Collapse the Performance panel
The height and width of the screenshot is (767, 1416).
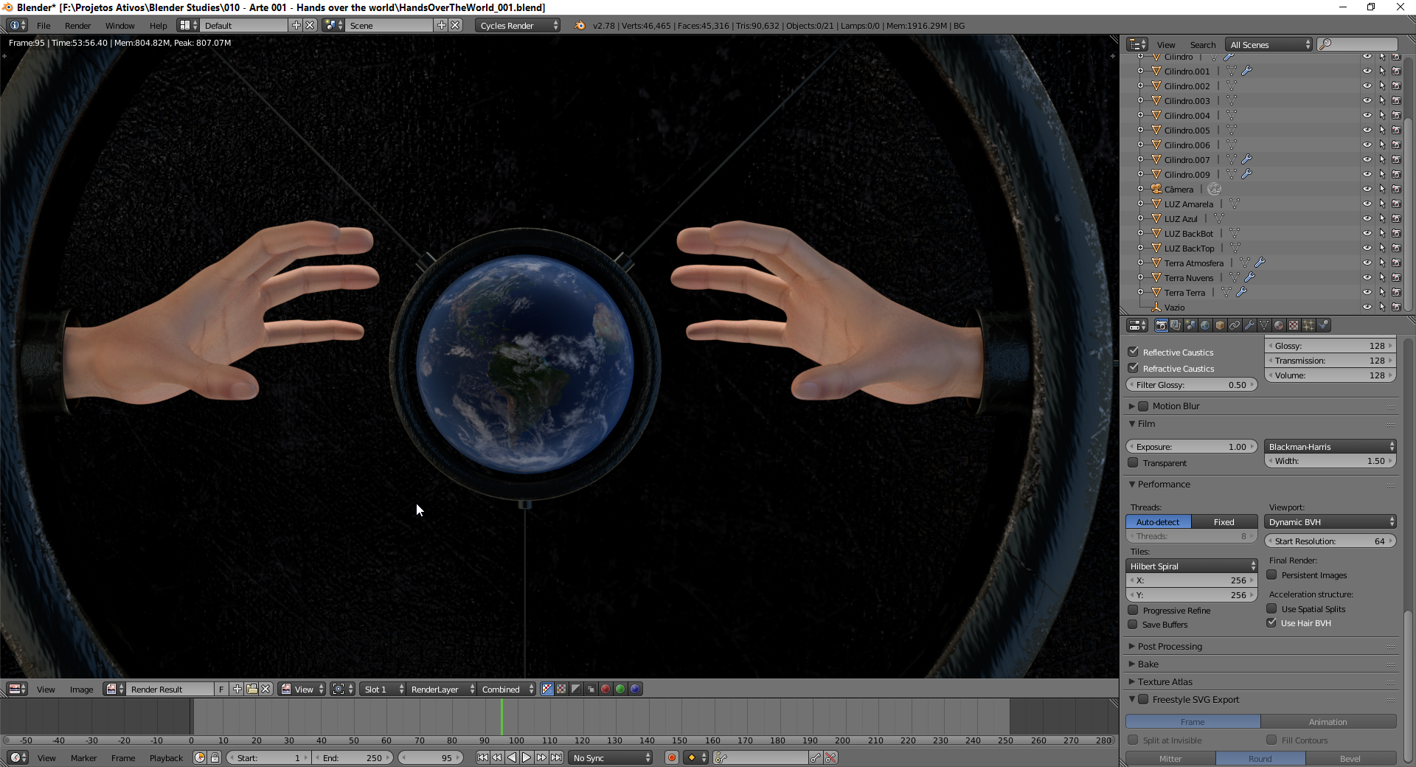click(x=1163, y=484)
